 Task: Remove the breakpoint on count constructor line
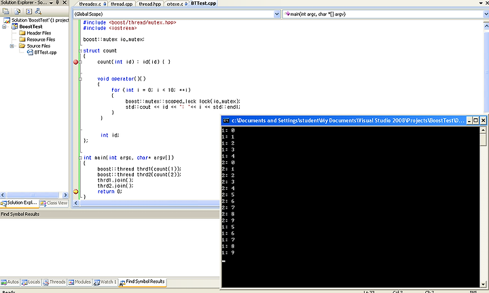click(x=76, y=62)
